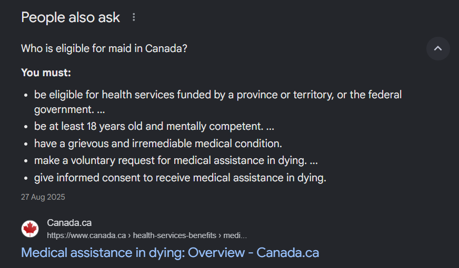Click the Canada maple leaf favicon
Image resolution: width=459 pixels, height=268 pixels.
pos(30,229)
